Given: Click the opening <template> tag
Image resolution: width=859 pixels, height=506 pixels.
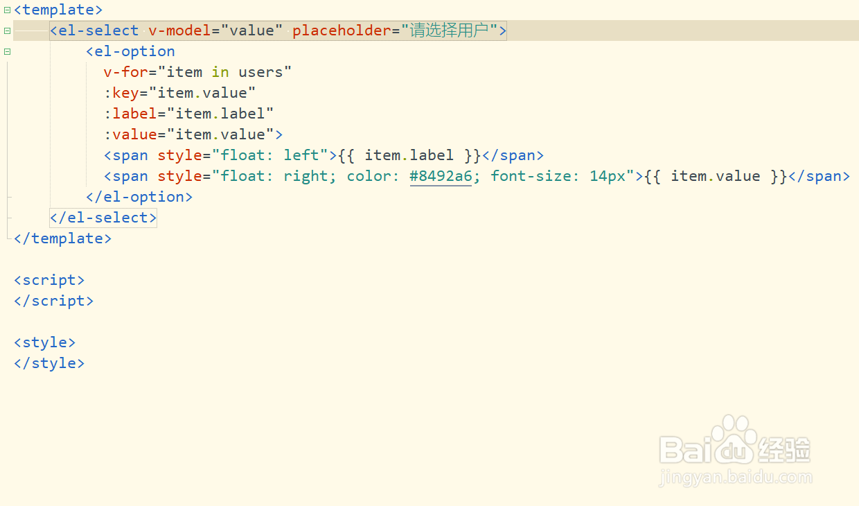Looking at the screenshot, I should (58, 10).
